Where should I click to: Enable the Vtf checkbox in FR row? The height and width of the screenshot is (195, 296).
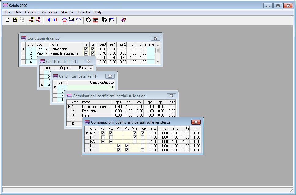[x=103, y=137]
